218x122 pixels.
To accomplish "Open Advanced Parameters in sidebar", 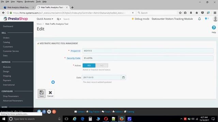I will pyautogui.click(x=13, y=101).
